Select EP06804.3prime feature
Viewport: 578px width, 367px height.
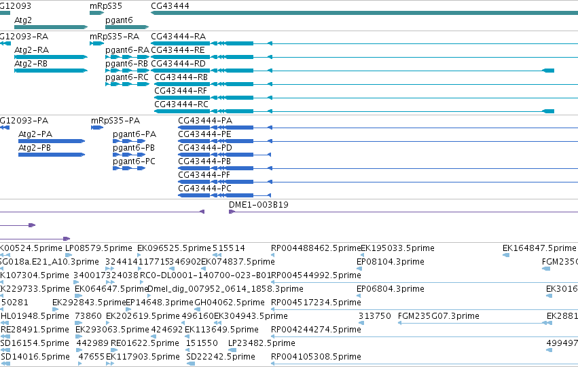358,296
